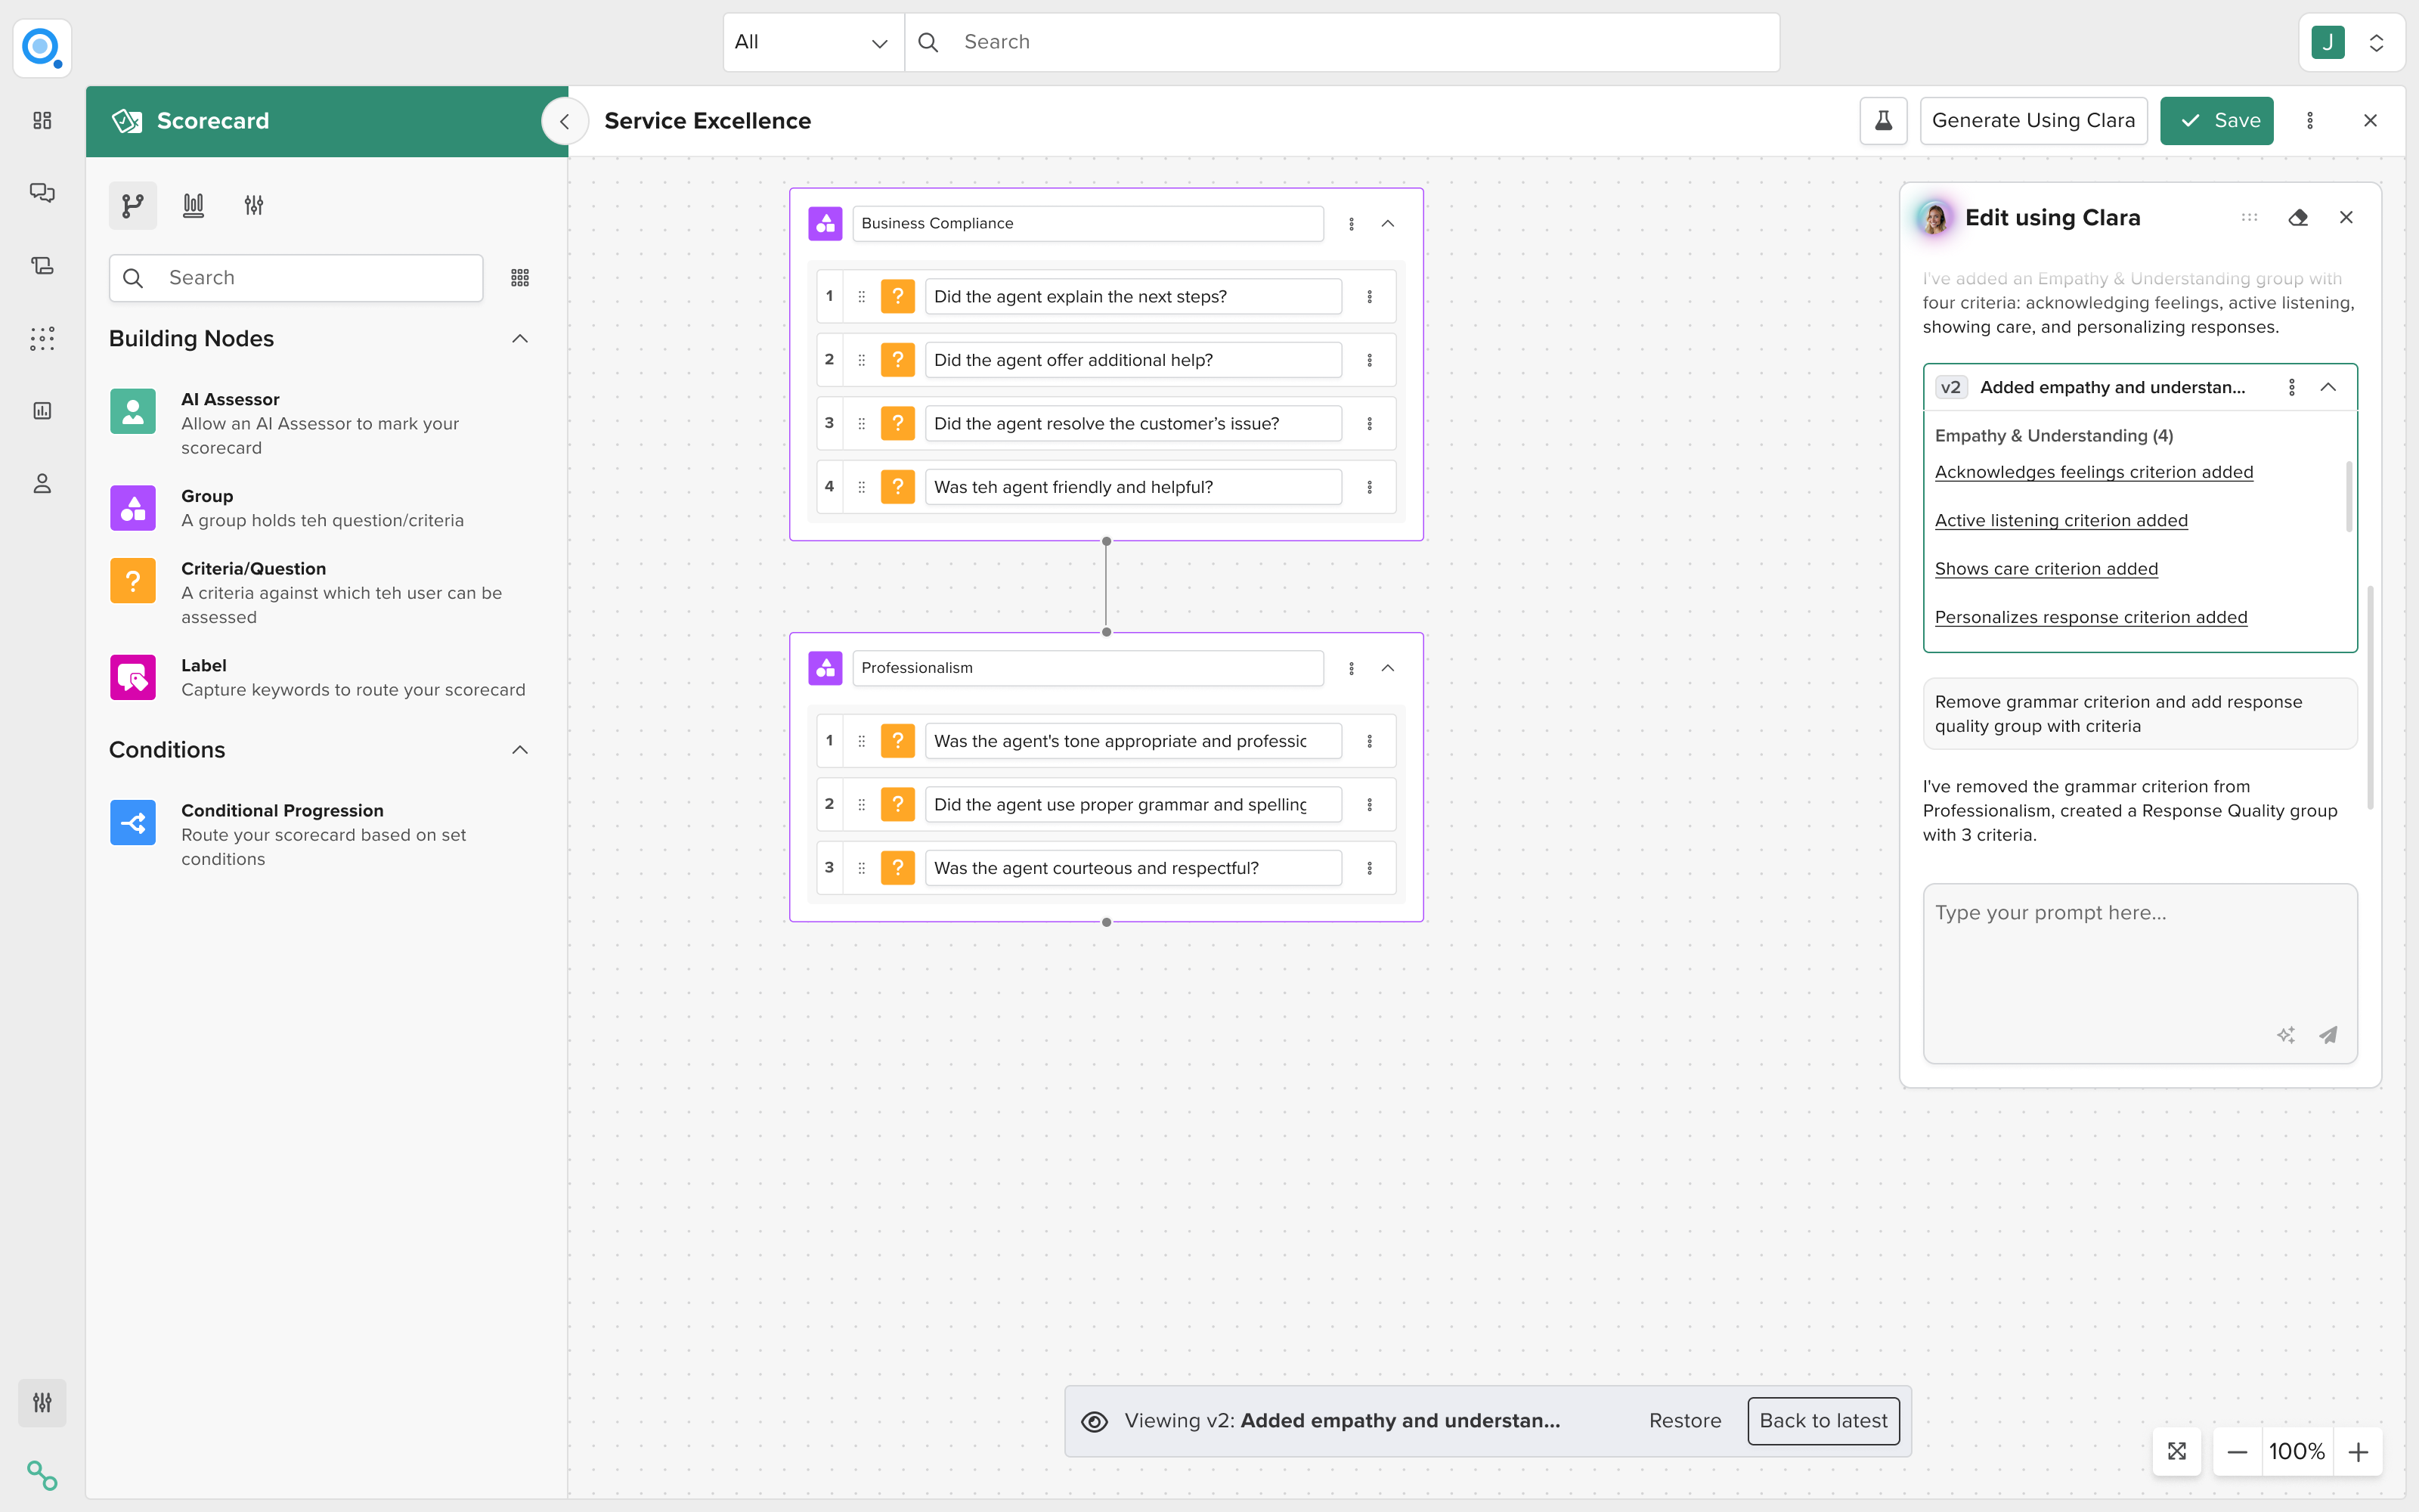
Task: Save the scorecard
Action: click(x=2216, y=121)
